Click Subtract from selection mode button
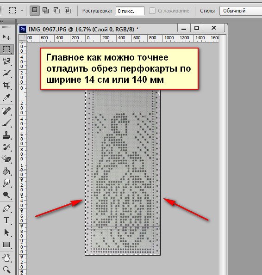 pyautogui.click(x=56, y=11)
